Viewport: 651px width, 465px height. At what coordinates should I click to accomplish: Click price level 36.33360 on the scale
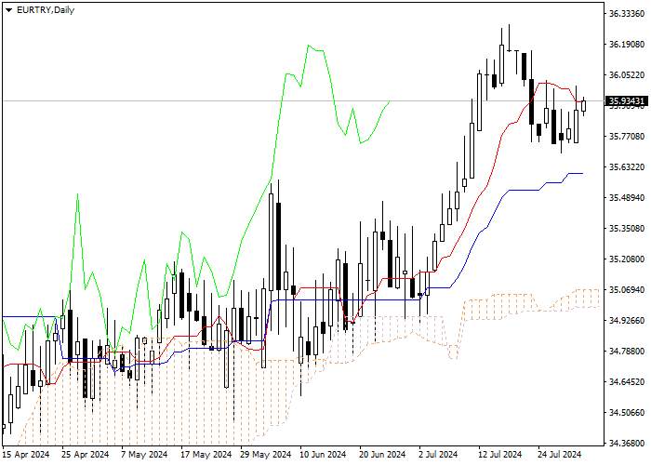[627, 14]
